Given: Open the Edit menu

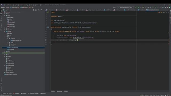Looking at the screenshot, I should [7, 5].
